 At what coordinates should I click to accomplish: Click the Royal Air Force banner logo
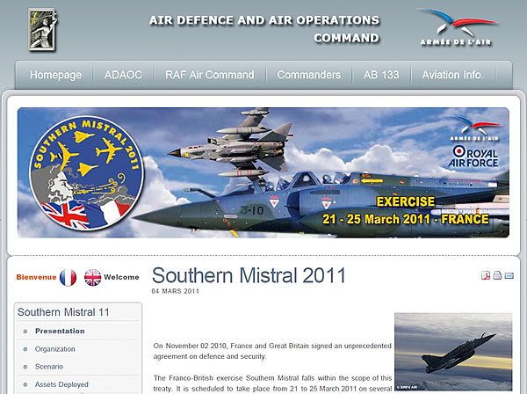point(473,157)
